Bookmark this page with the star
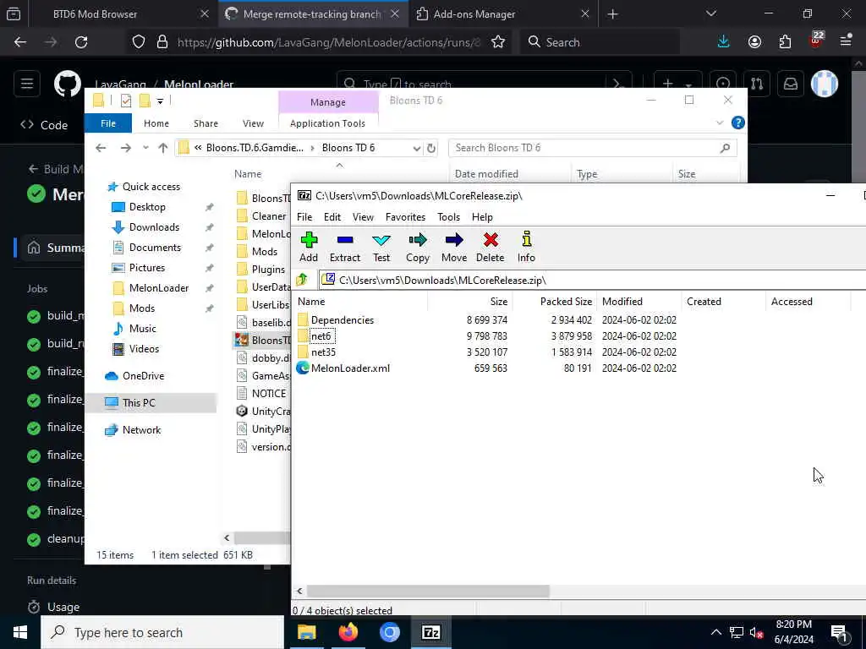866x649 pixels. (x=497, y=42)
